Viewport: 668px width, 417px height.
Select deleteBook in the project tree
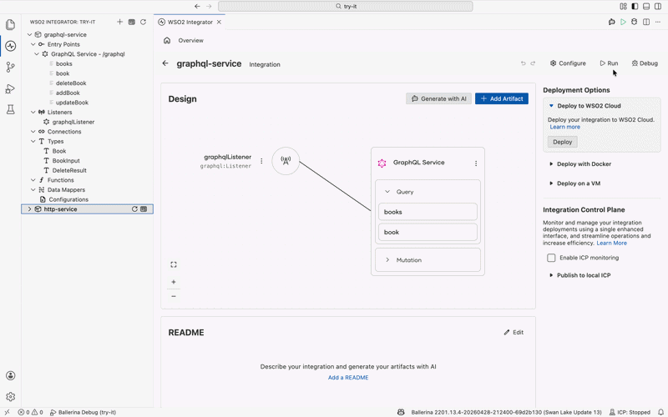click(x=71, y=83)
